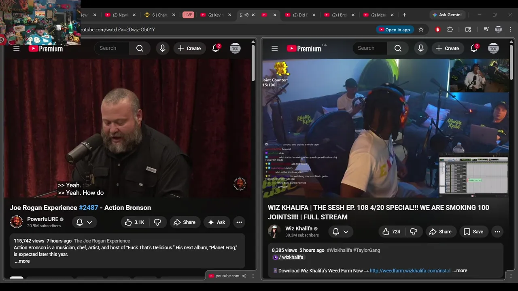Click the YouTube Premium logo in the right pane

tap(304, 48)
